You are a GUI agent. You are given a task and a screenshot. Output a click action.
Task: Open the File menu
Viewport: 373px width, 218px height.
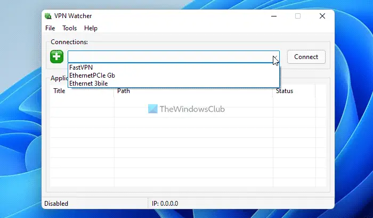[x=50, y=28]
